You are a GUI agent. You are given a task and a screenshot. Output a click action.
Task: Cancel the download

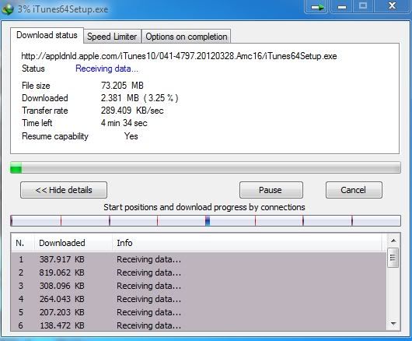point(354,190)
